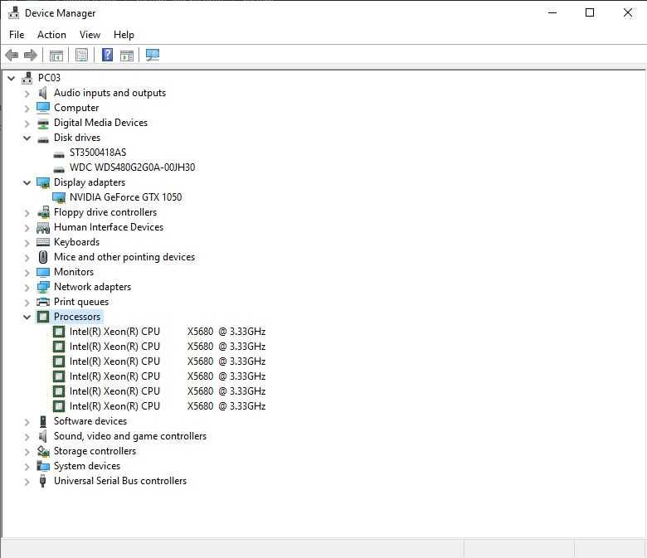The width and height of the screenshot is (647, 558).
Task: Click the Universal Serial Bus plug icon
Action: (42, 481)
